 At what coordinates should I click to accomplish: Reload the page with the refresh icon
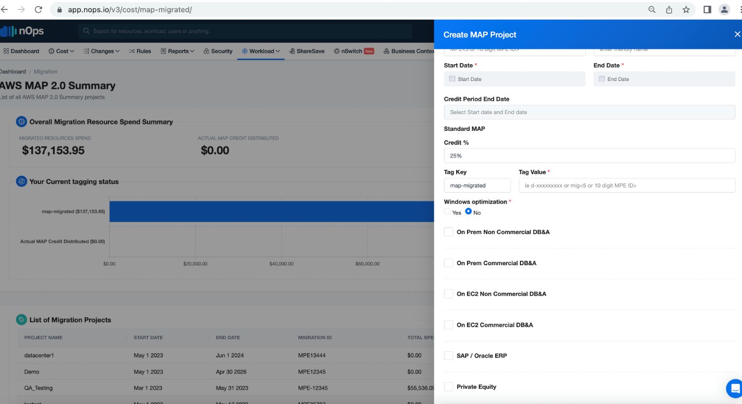pos(39,9)
